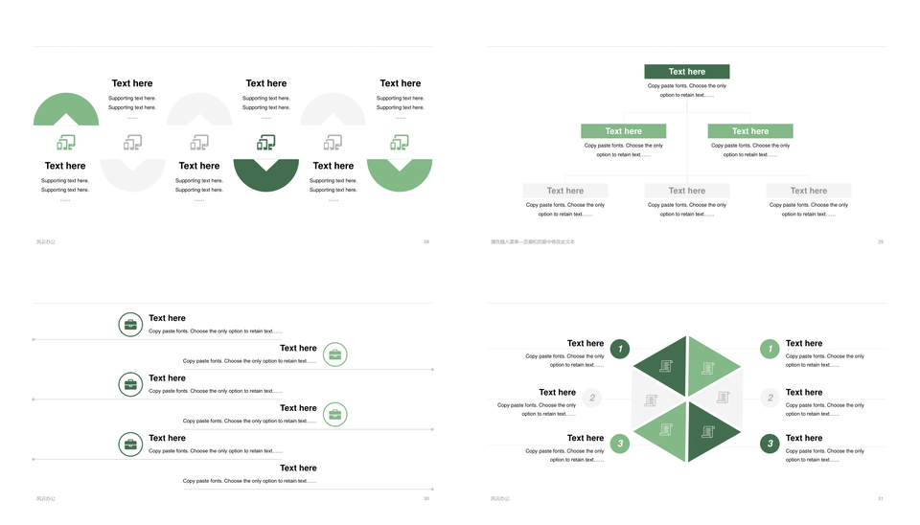Click the dark green device icon on slide 28
This screenshot has height=525, width=920.
pyautogui.click(x=266, y=143)
